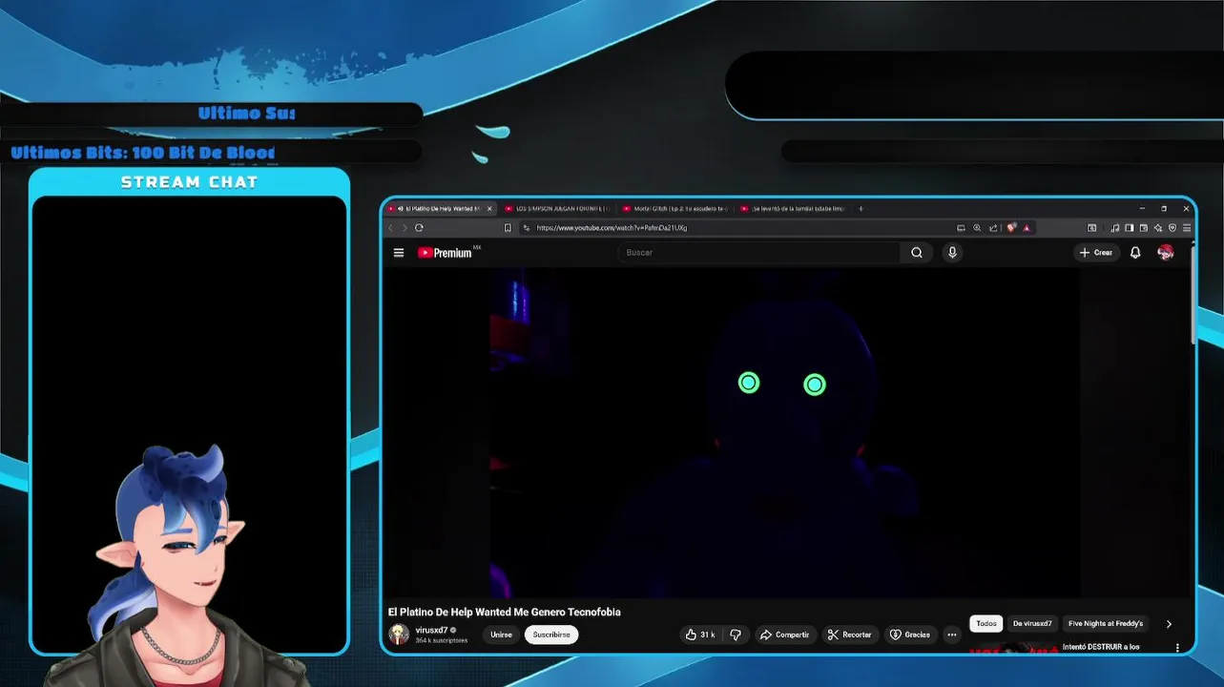
Task: Go back with the browser back arrow
Action: (390, 228)
